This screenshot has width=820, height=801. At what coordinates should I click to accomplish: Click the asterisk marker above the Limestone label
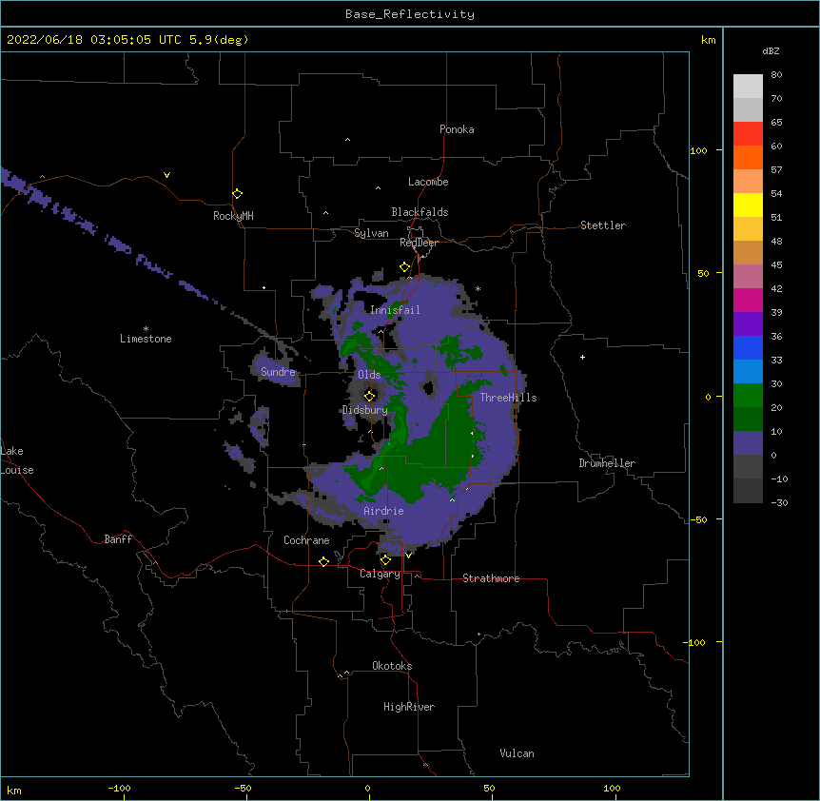pyautogui.click(x=146, y=329)
